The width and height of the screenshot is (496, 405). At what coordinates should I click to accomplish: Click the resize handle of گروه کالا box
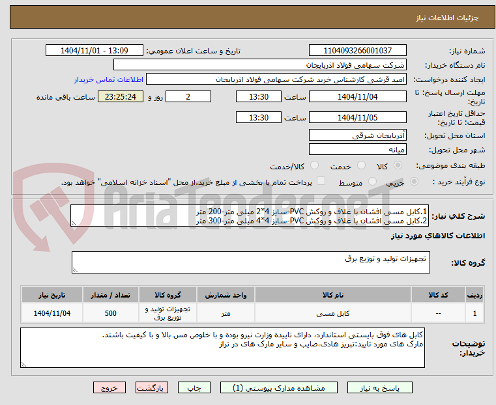tap(76, 270)
